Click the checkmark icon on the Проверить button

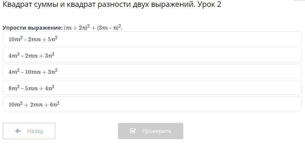tap(133, 131)
